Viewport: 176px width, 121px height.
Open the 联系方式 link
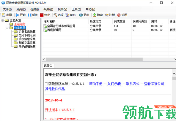133,84
